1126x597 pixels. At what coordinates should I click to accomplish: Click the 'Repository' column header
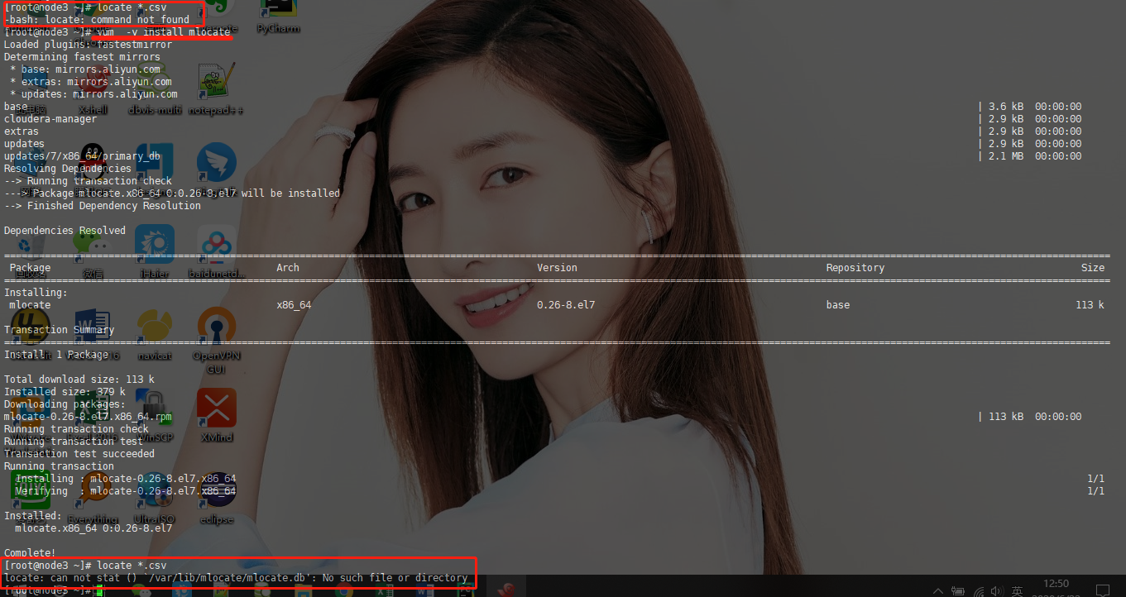point(855,268)
